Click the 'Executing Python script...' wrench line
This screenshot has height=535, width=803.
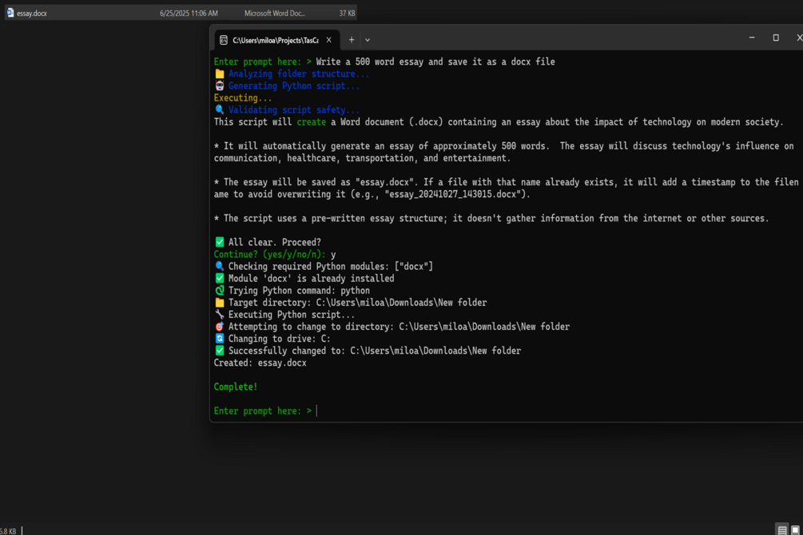[284, 315]
